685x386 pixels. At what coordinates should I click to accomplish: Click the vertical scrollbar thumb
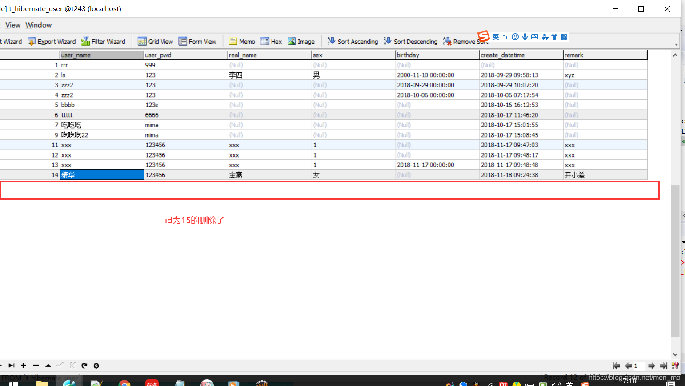tap(675, 261)
